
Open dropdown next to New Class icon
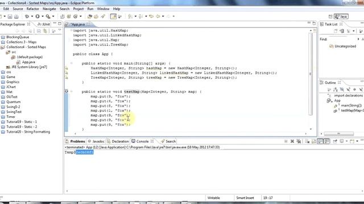pyautogui.click(x=81, y=16)
